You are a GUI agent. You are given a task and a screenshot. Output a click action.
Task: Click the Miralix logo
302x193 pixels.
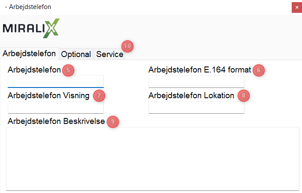click(x=31, y=28)
